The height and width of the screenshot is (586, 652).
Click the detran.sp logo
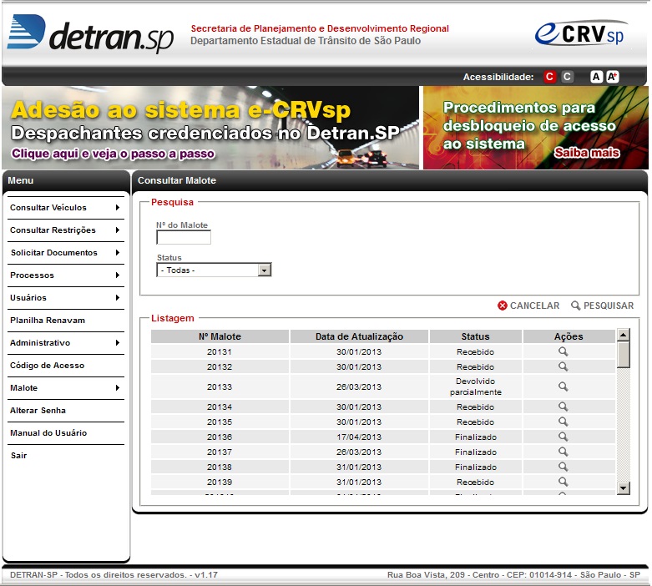tap(90, 33)
